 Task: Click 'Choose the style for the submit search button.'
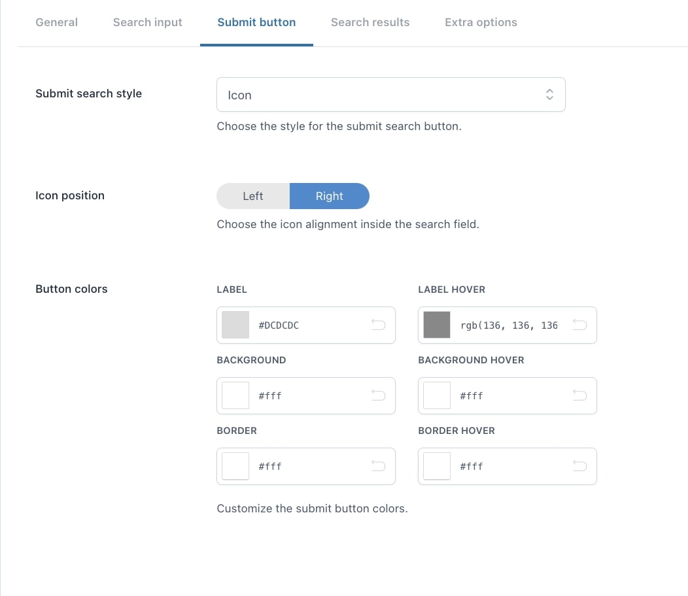[339, 126]
